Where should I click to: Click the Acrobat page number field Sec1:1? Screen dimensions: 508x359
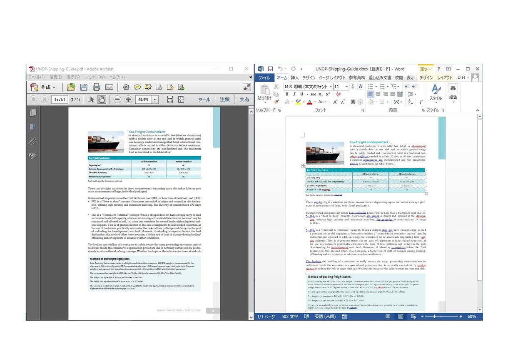60,100
